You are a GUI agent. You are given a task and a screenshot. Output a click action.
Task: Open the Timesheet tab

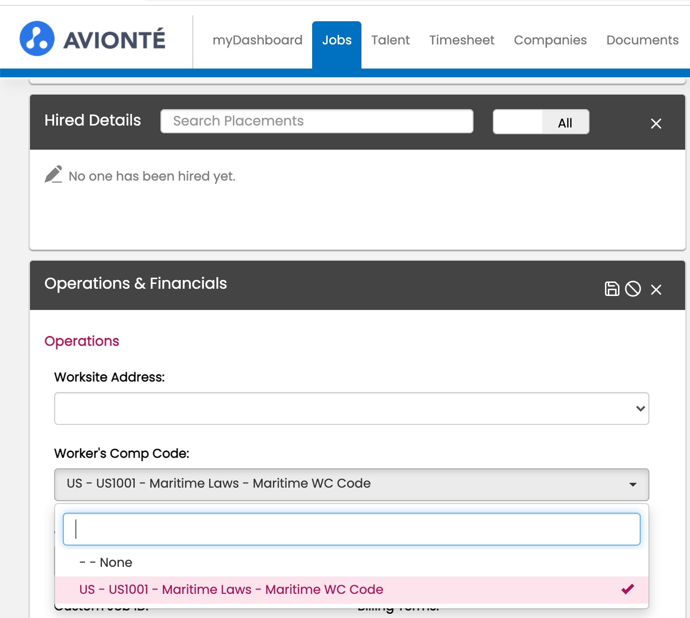pos(461,40)
